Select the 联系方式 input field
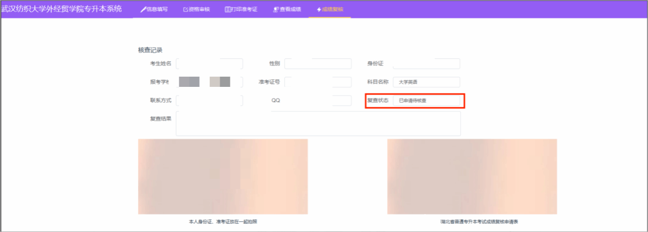Screen dimensions: 648x232 click(x=209, y=101)
